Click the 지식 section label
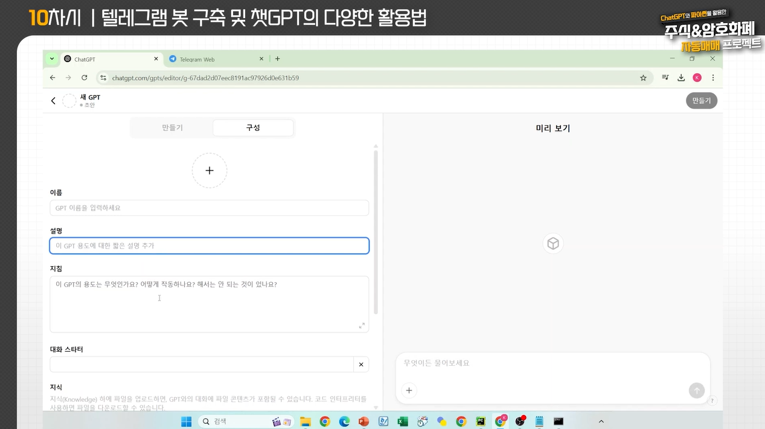Screen dimensions: 765x429 pos(56,387)
